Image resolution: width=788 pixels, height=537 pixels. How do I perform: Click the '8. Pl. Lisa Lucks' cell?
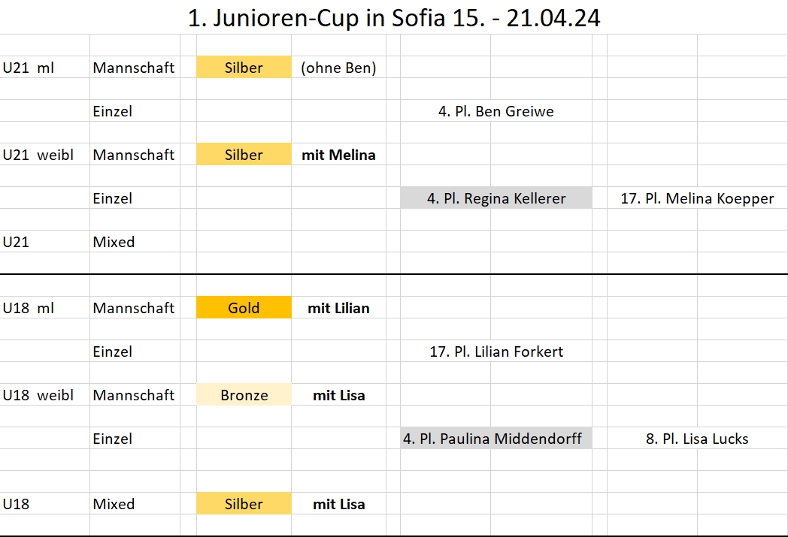(697, 439)
